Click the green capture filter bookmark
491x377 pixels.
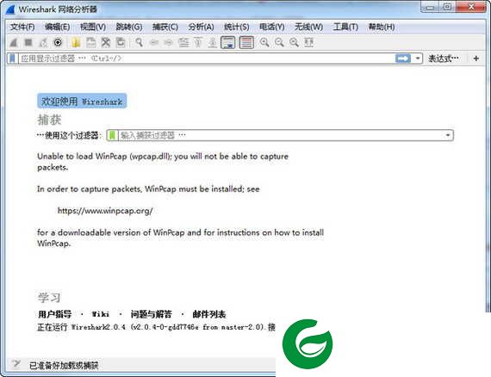pos(112,135)
